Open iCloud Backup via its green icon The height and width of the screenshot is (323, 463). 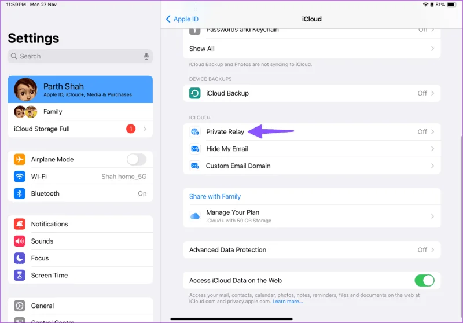pyautogui.click(x=195, y=93)
